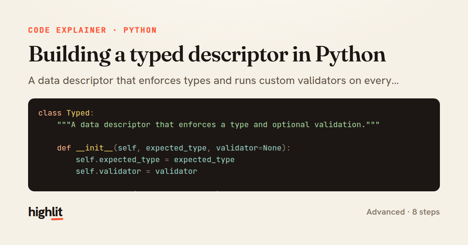Click the docstring line in the code block
The width and height of the screenshot is (468, 245).
(218, 125)
